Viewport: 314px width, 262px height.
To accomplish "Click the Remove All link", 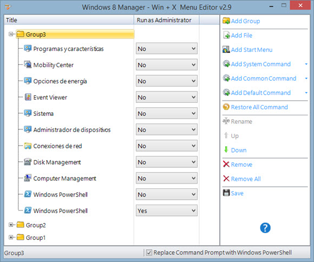I will point(246,179).
